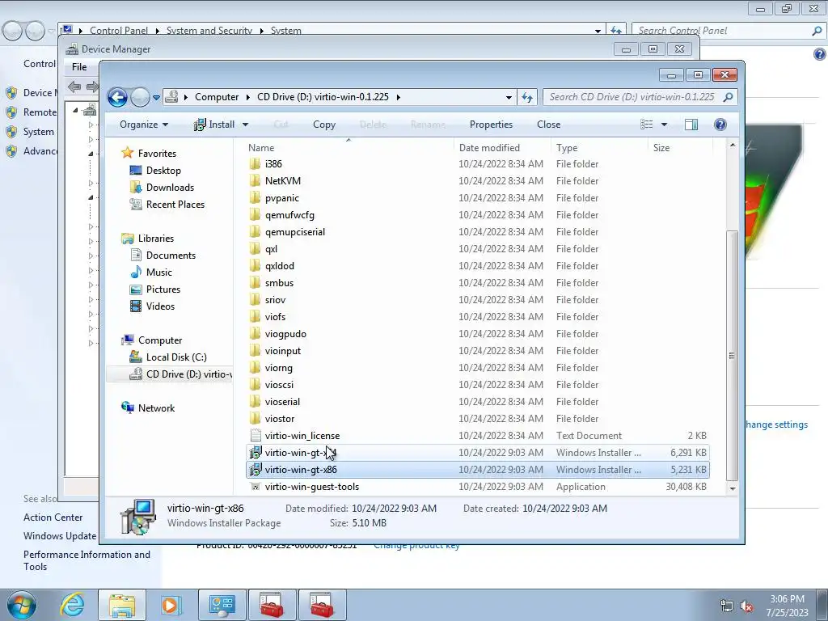Select the virtio-win-gt-x64 installer icon

(x=256, y=453)
